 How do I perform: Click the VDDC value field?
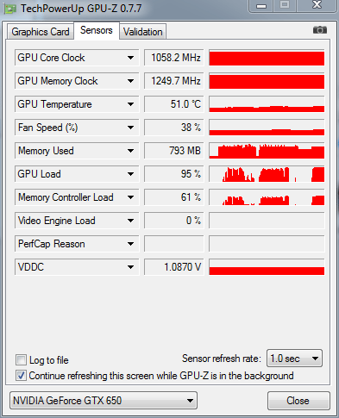[174, 267]
